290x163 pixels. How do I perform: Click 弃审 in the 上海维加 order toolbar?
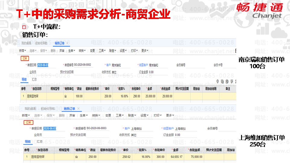[x=72, y=115]
